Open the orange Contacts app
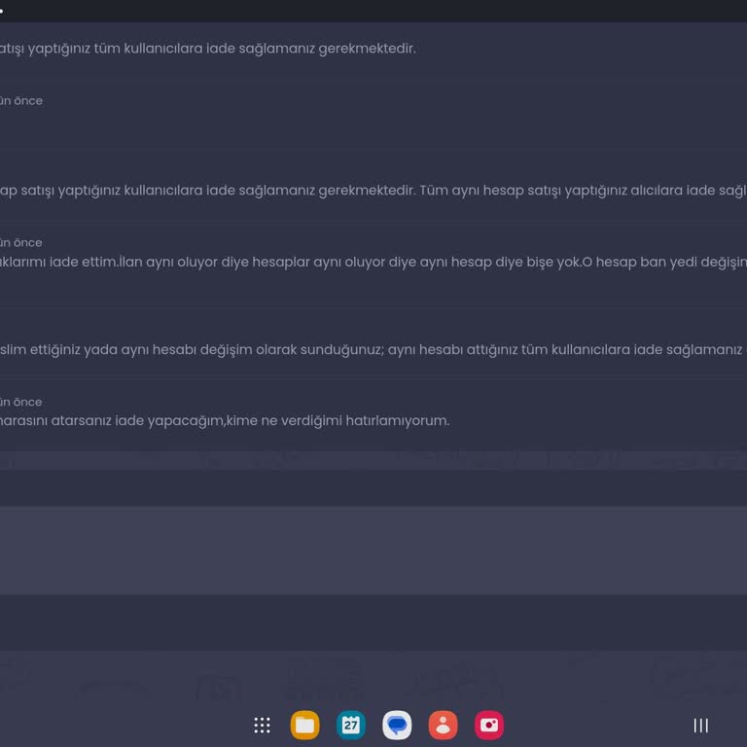 (444, 725)
